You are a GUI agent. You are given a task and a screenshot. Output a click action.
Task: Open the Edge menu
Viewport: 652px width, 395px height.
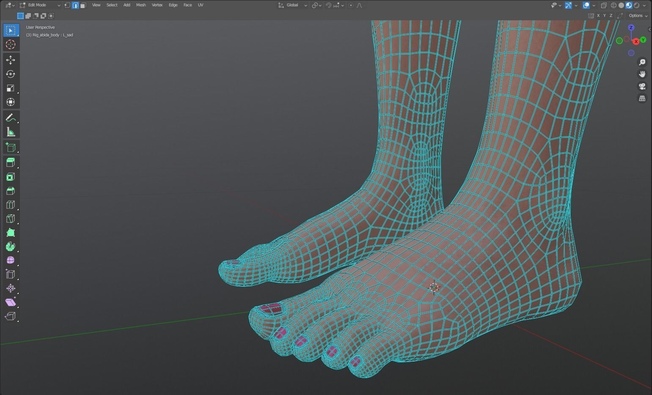click(173, 5)
